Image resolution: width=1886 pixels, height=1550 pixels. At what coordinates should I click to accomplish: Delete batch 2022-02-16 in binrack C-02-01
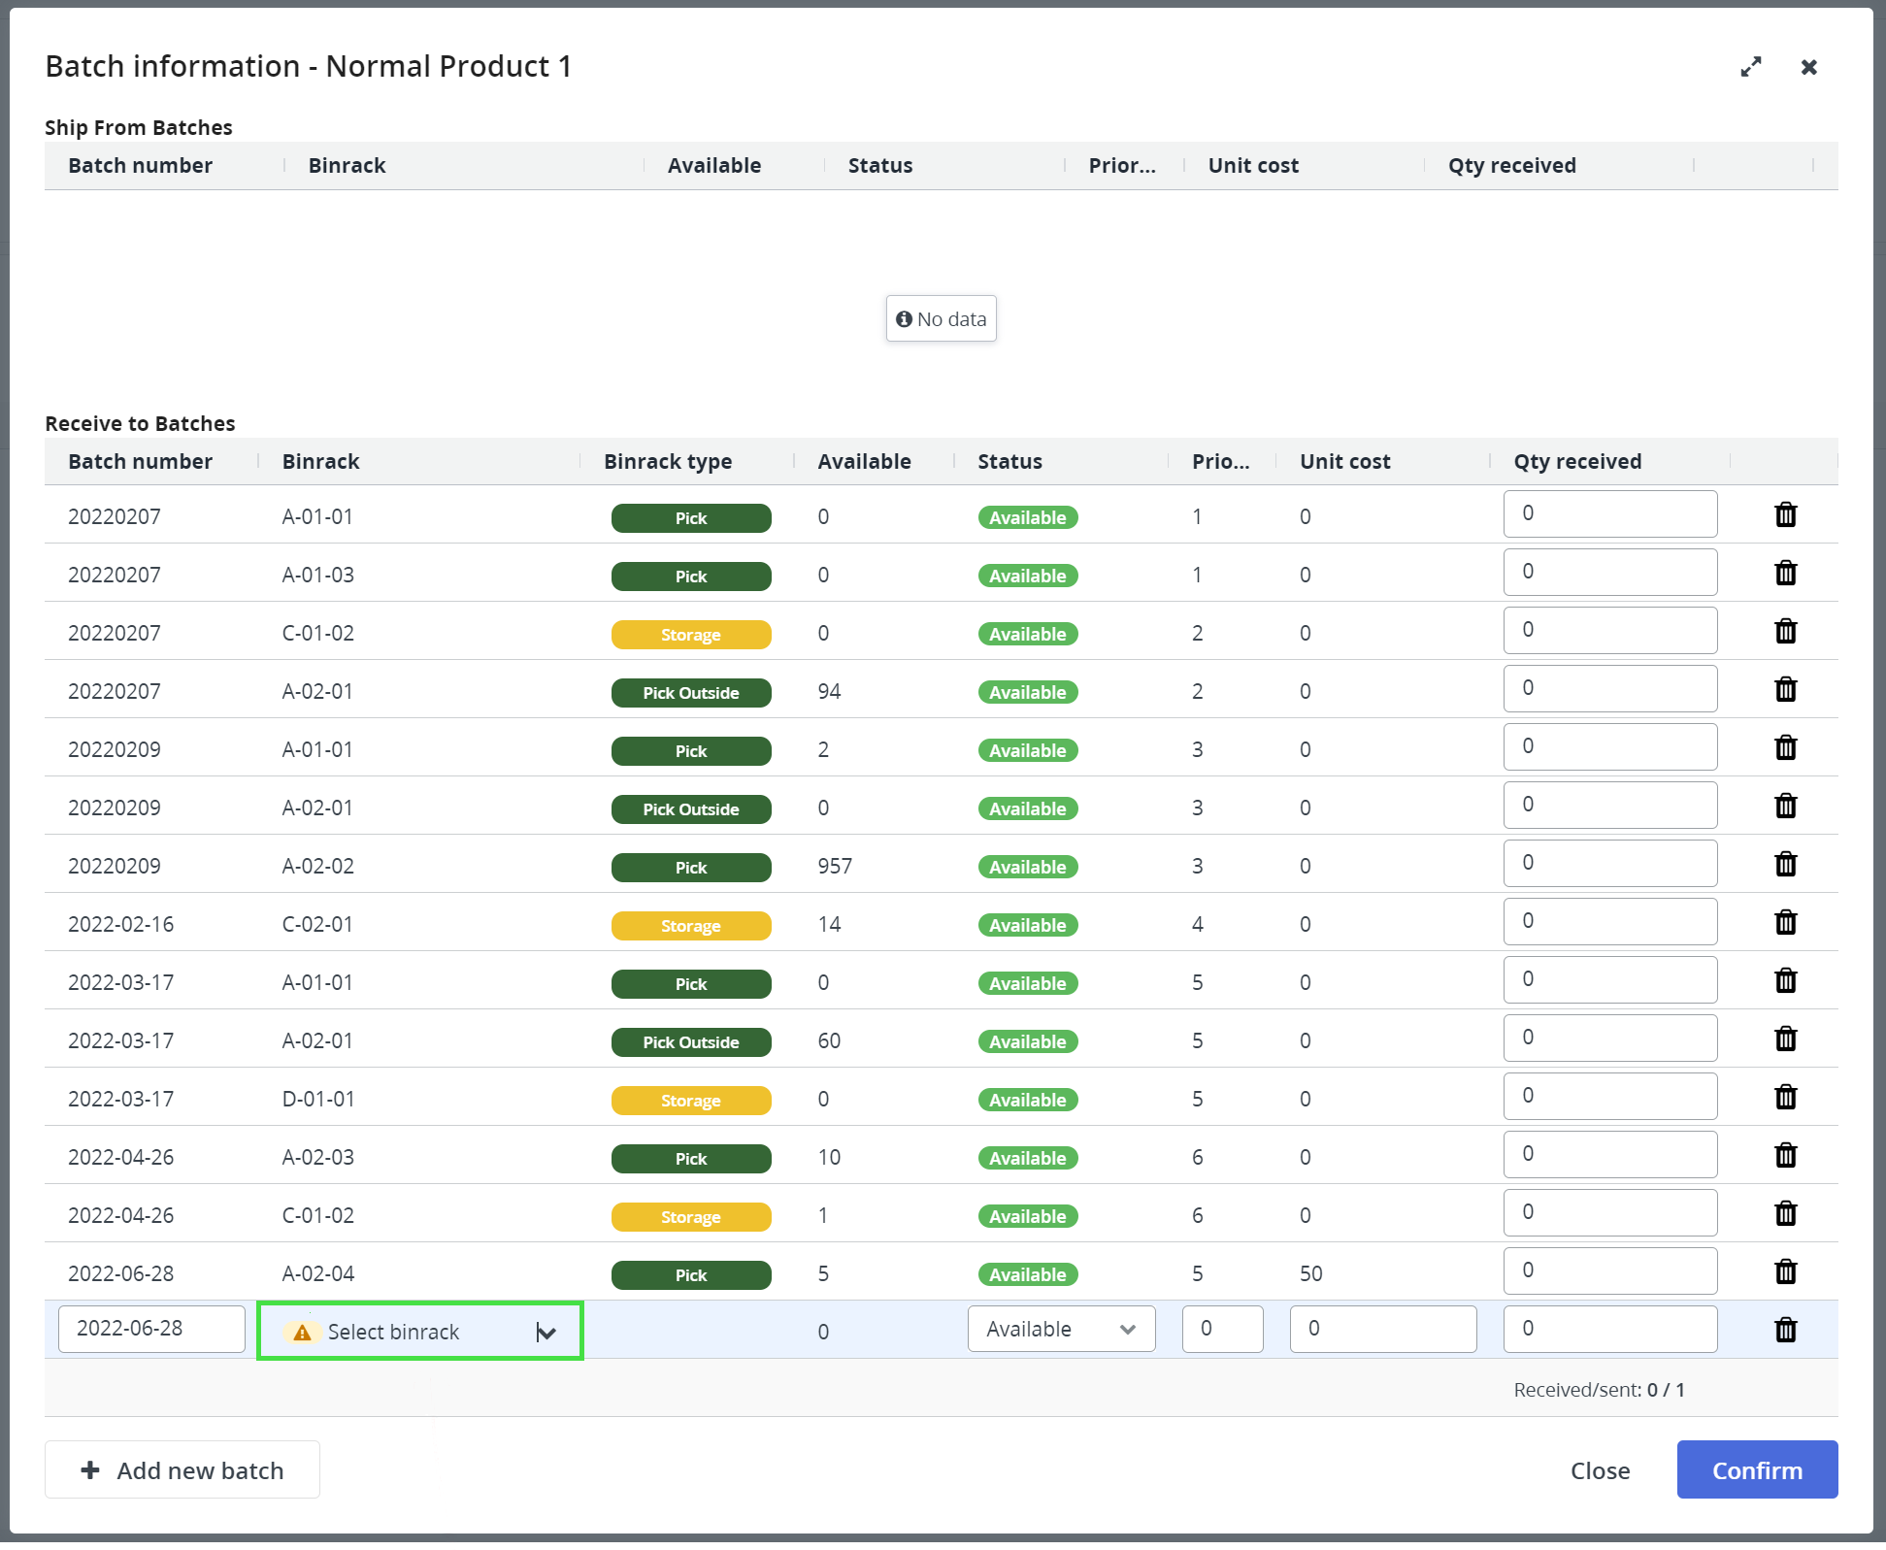coord(1785,923)
